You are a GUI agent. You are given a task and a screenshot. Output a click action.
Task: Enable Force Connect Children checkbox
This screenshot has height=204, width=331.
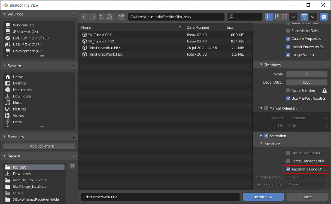click(x=288, y=161)
